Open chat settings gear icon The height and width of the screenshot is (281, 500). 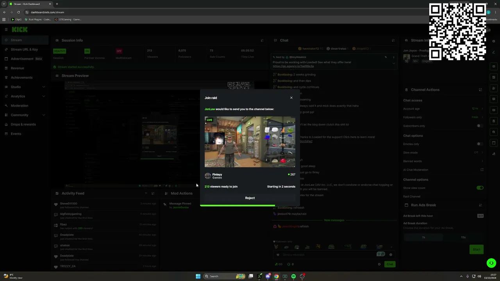coord(379,264)
